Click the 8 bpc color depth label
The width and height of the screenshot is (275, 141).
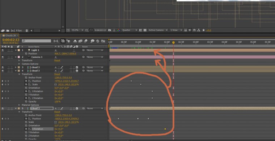pyautogui.click(x=19, y=31)
